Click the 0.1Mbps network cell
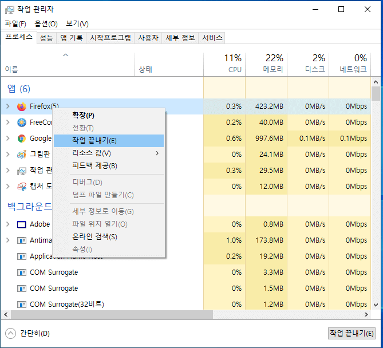The image size is (383, 348). pyautogui.click(x=350, y=139)
